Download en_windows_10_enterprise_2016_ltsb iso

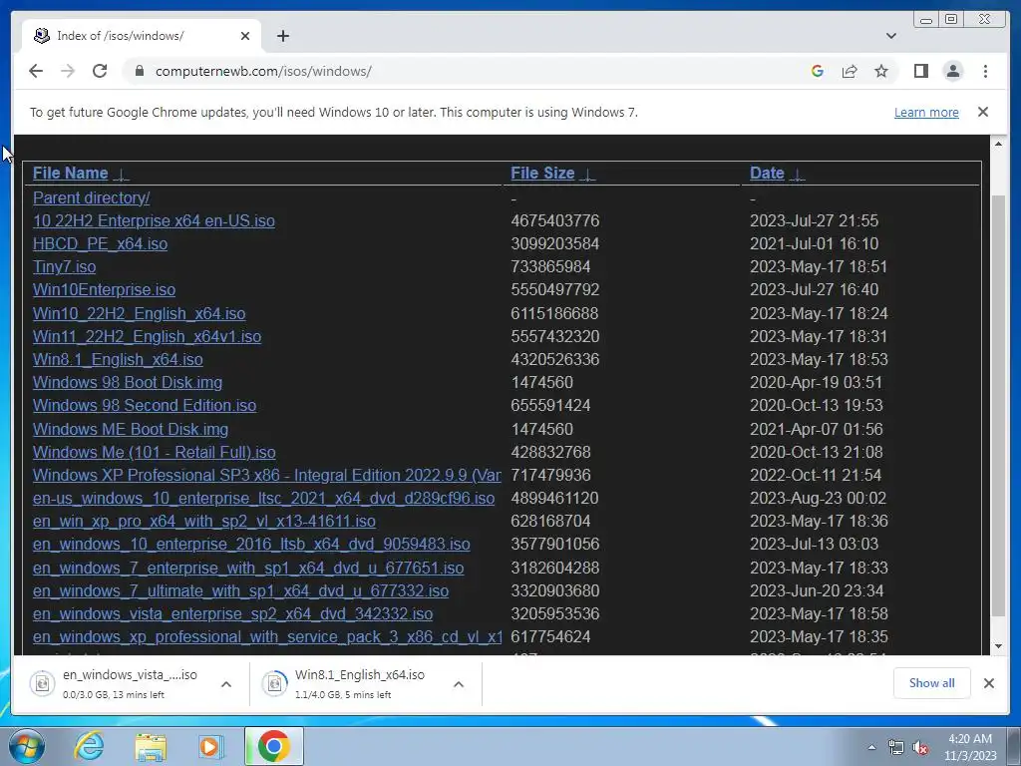[x=251, y=544]
